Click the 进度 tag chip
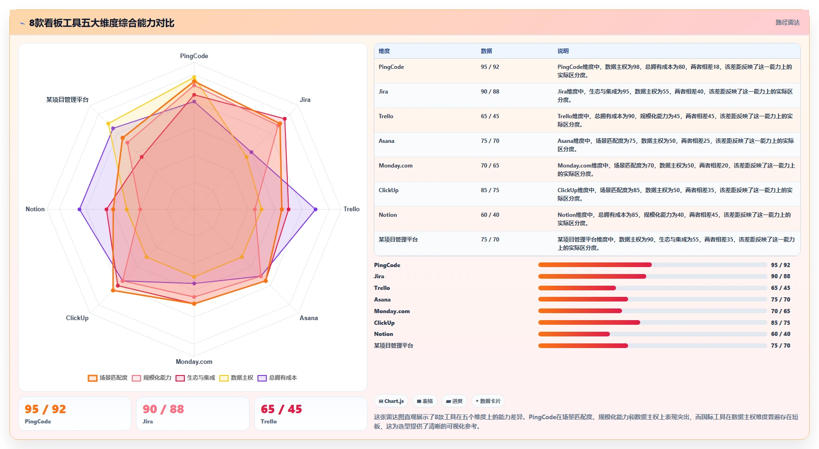This screenshot has height=449, width=819. (454, 401)
